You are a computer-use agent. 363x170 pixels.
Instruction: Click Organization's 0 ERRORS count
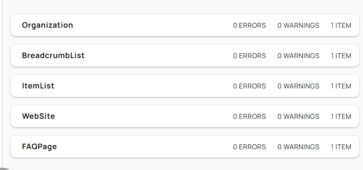tap(249, 25)
